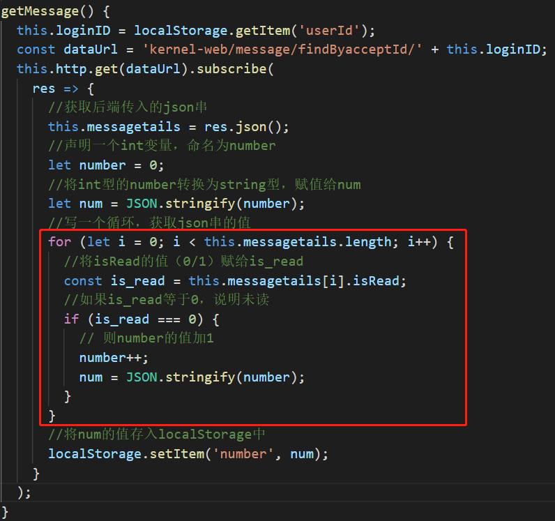
Task: Click the comment //获取后端传入的json串
Action: (x=128, y=107)
